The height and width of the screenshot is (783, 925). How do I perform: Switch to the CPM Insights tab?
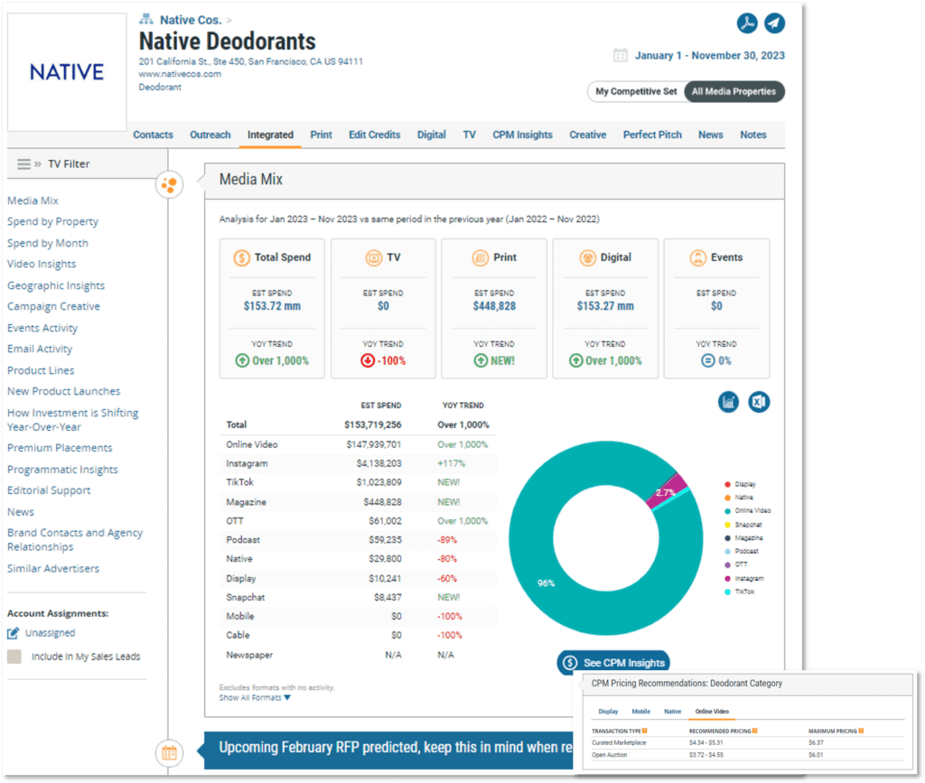tap(522, 135)
